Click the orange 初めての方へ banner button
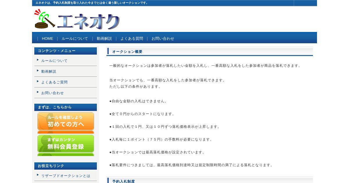 (x=66, y=121)
